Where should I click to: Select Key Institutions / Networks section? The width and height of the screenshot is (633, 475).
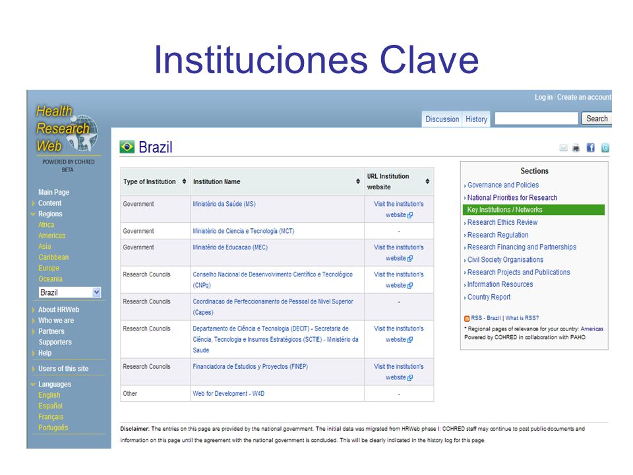point(533,210)
